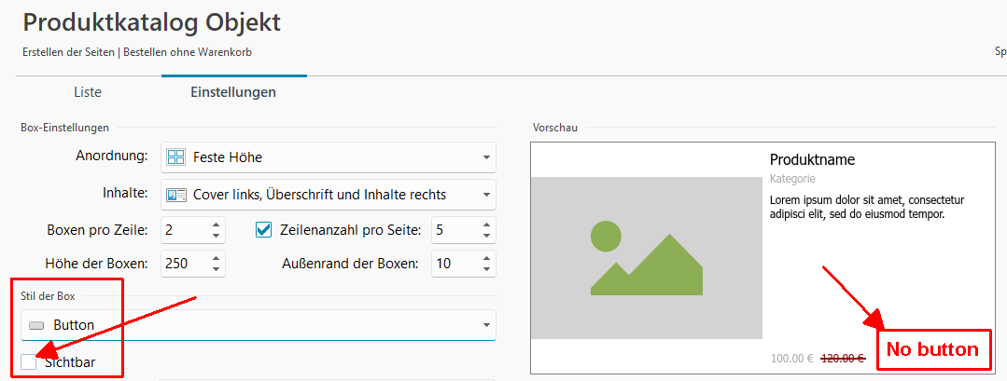Screen dimensions: 1007x381
Task: Enable the Sichtbar checkbox
Action: coord(29,362)
